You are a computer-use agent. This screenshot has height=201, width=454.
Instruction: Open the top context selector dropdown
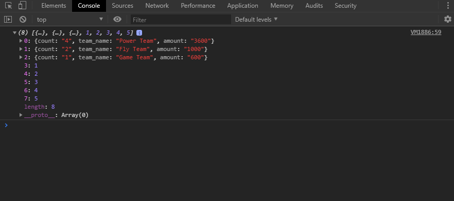click(70, 20)
